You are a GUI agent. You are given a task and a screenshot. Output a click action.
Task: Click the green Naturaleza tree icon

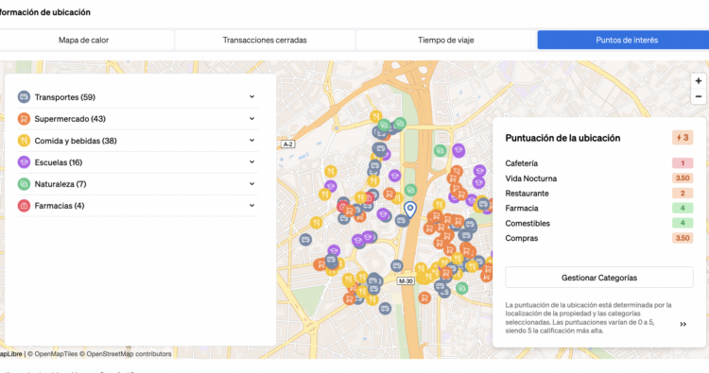[24, 184]
